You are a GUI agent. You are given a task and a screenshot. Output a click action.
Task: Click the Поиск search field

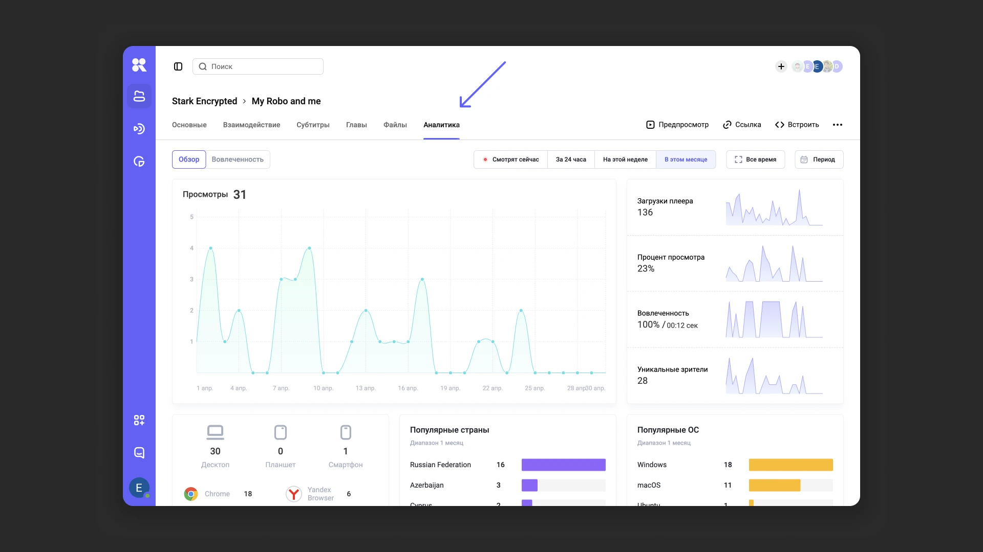click(258, 66)
